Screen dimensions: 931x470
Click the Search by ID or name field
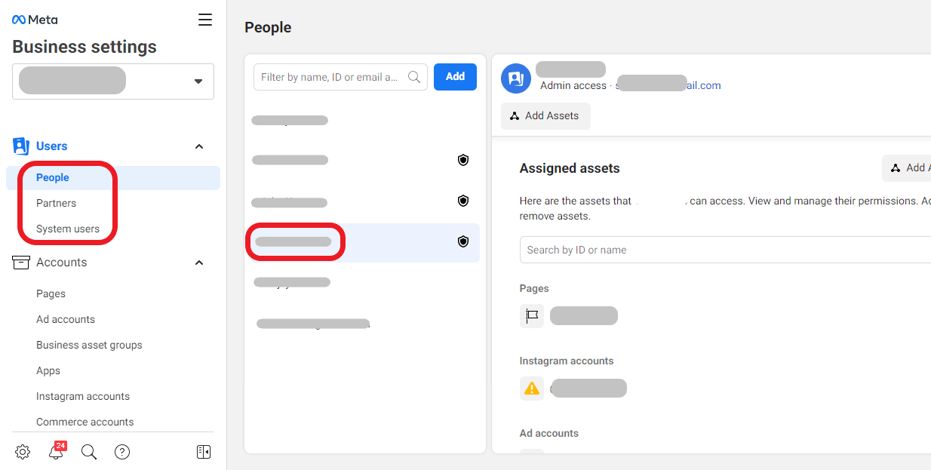click(x=725, y=250)
